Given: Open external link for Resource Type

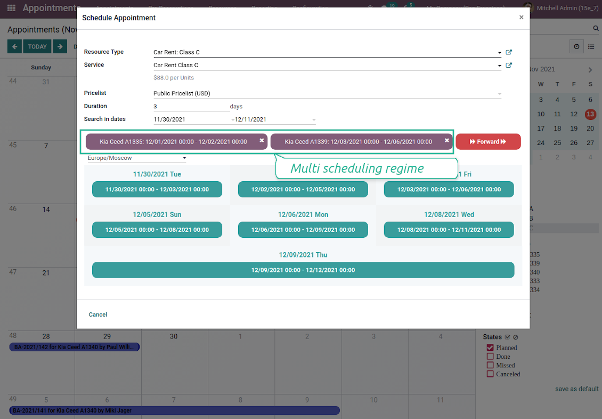Looking at the screenshot, I should click(509, 52).
